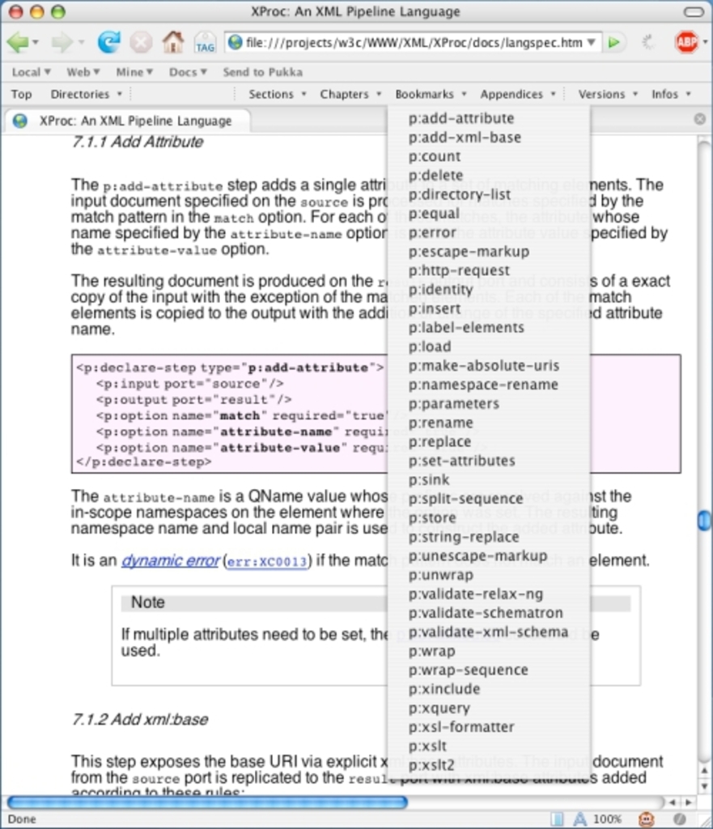This screenshot has height=829, width=713.
Task: Click the horizontal scrollbar right arrow
Action: [x=688, y=802]
